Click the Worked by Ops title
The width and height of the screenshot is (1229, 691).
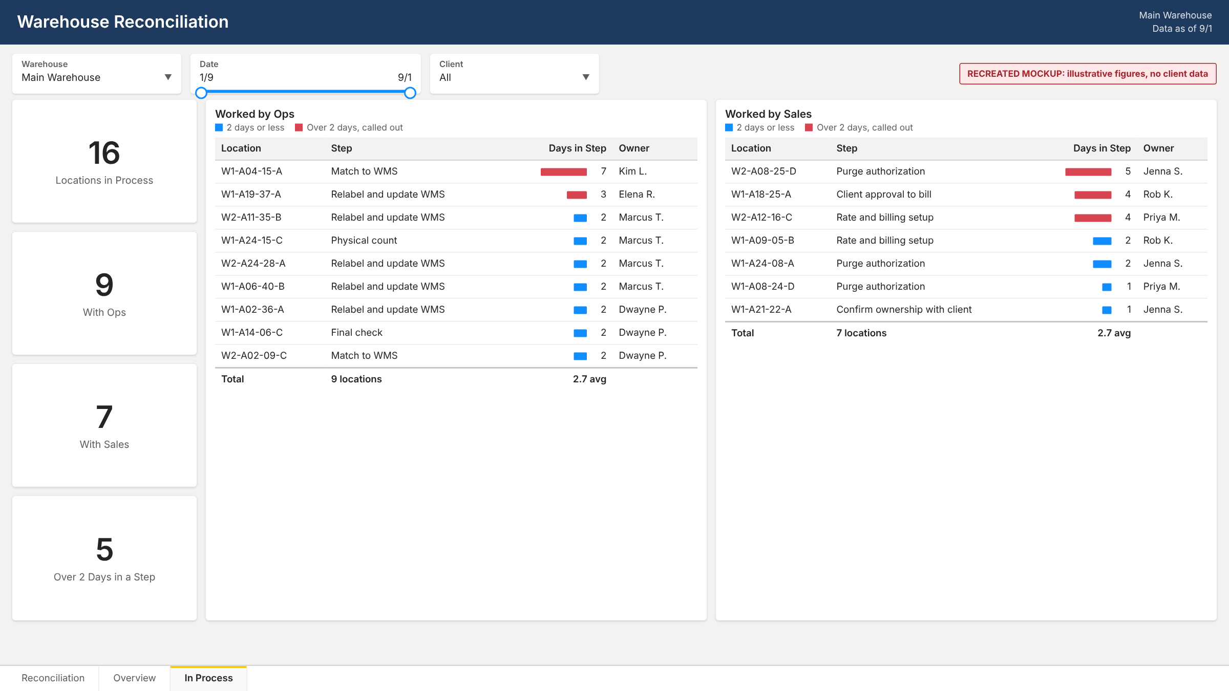255,114
